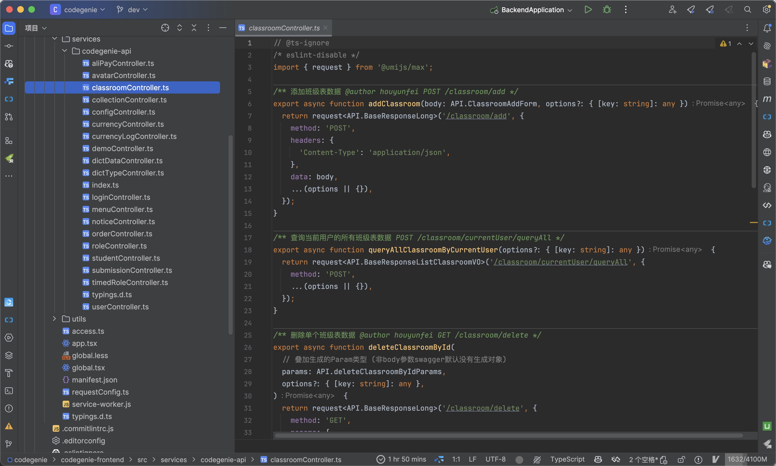776x466 pixels.
Task: Switch to the classroomController.ts editor tab
Action: tap(284, 28)
